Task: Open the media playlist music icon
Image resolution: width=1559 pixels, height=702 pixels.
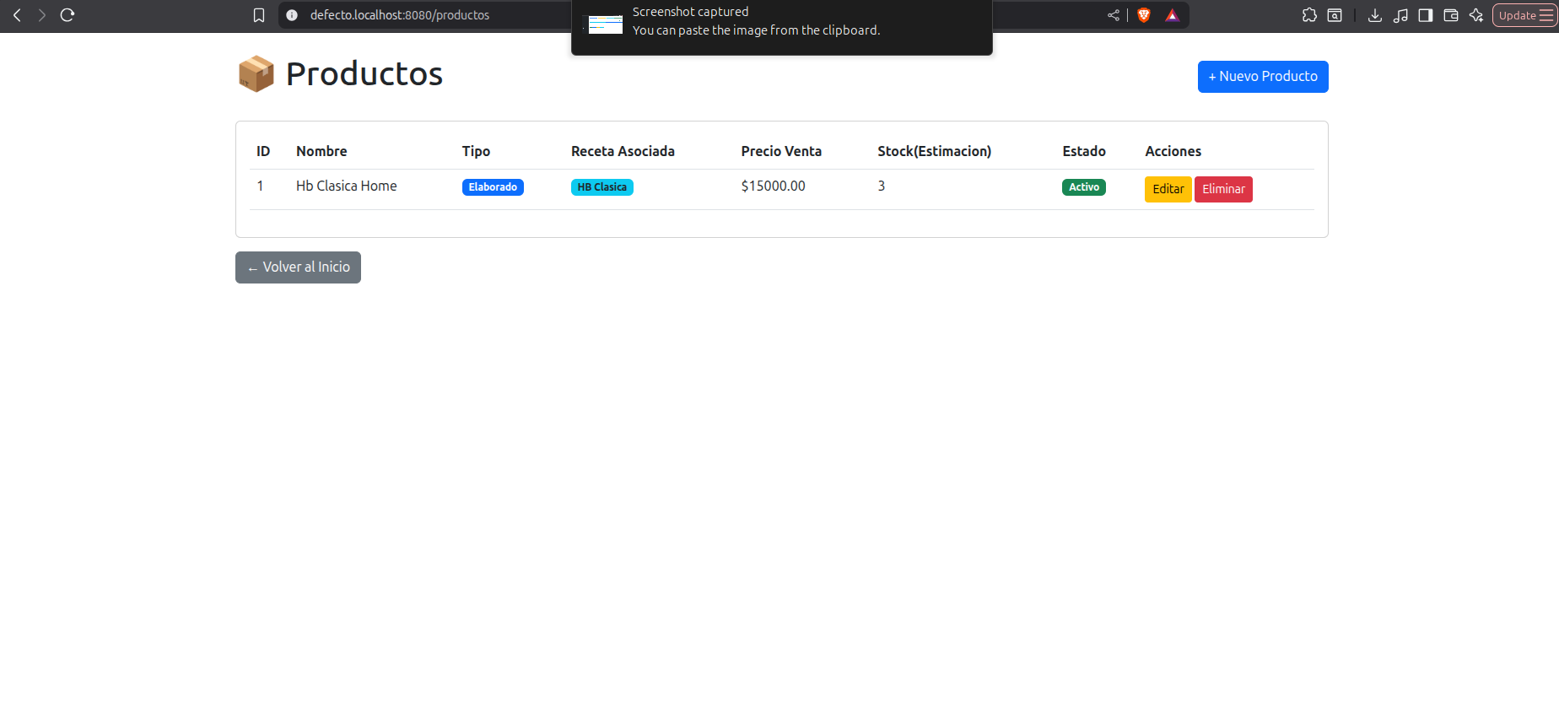Action: click(1400, 15)
